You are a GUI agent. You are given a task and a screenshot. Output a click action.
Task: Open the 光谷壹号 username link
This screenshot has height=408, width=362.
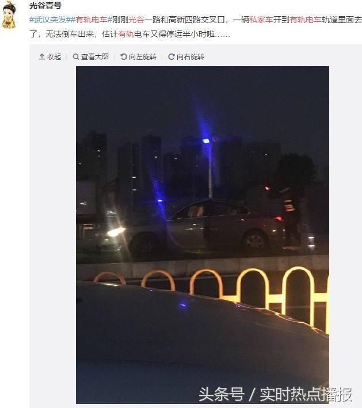pyautogui.click(x=45, y=5)
